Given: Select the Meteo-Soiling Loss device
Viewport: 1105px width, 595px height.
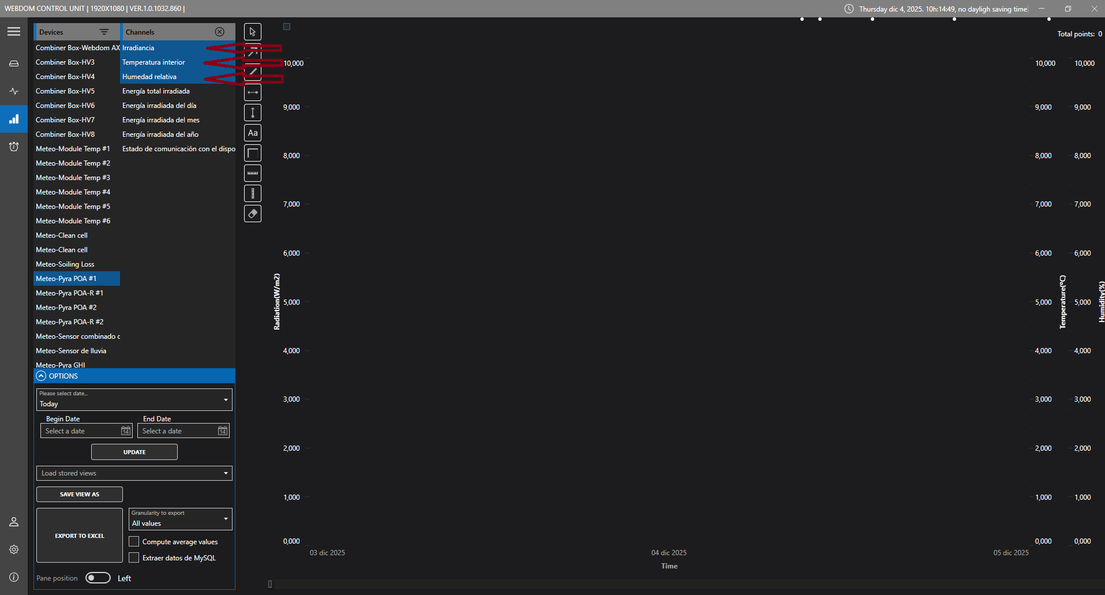Looking at the screenshot, I should coord(77,264).
